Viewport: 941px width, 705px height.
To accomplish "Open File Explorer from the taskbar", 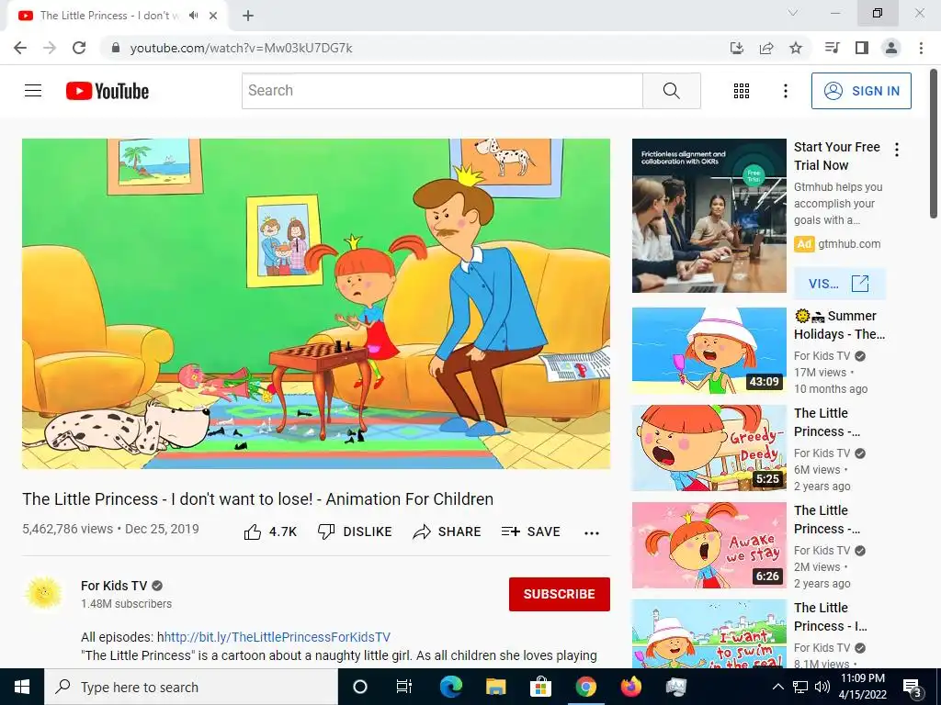I will 495,687.
